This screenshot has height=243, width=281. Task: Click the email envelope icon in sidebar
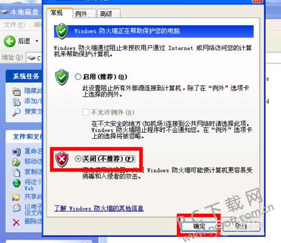(16, 208)
